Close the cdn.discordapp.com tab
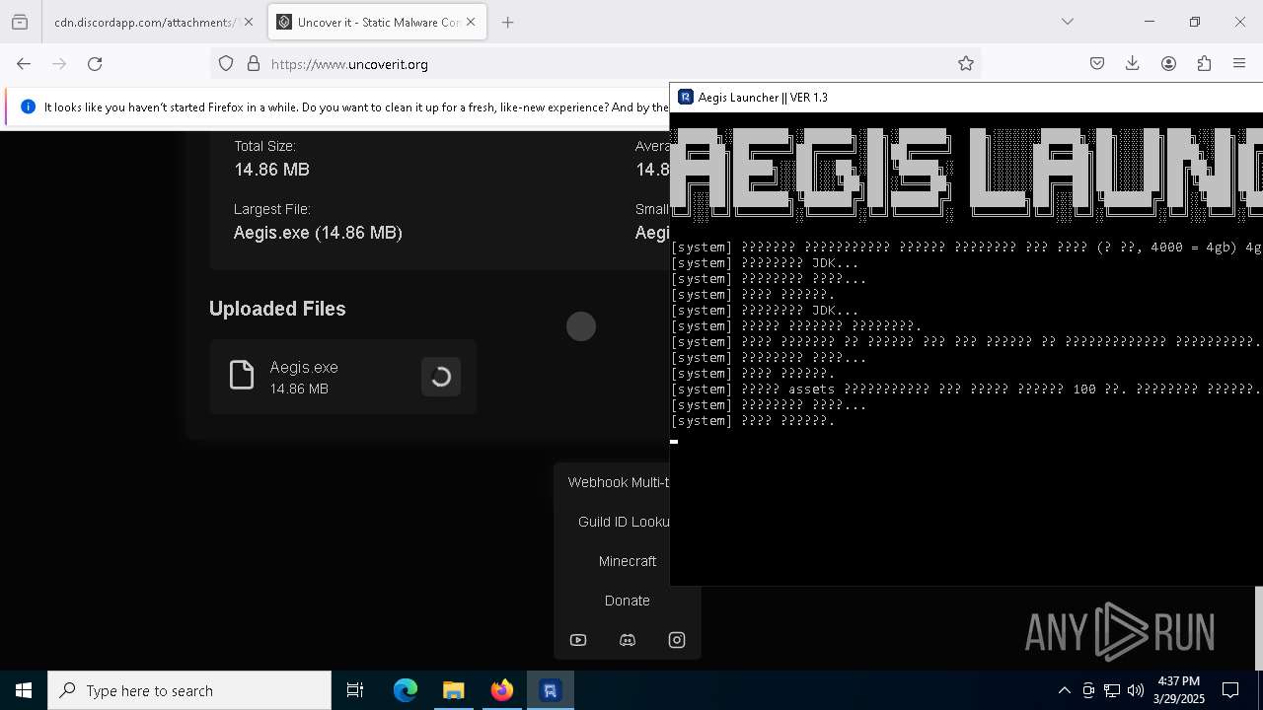The height and width of the screenshot is (710, 1263). coord(248,22)
